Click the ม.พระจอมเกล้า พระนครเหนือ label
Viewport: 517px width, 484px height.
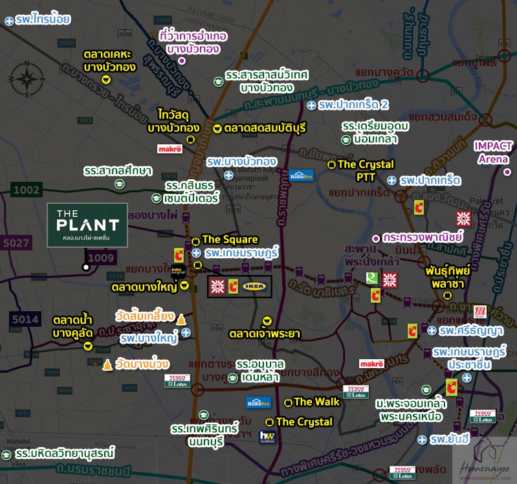[x=411, y=410]
